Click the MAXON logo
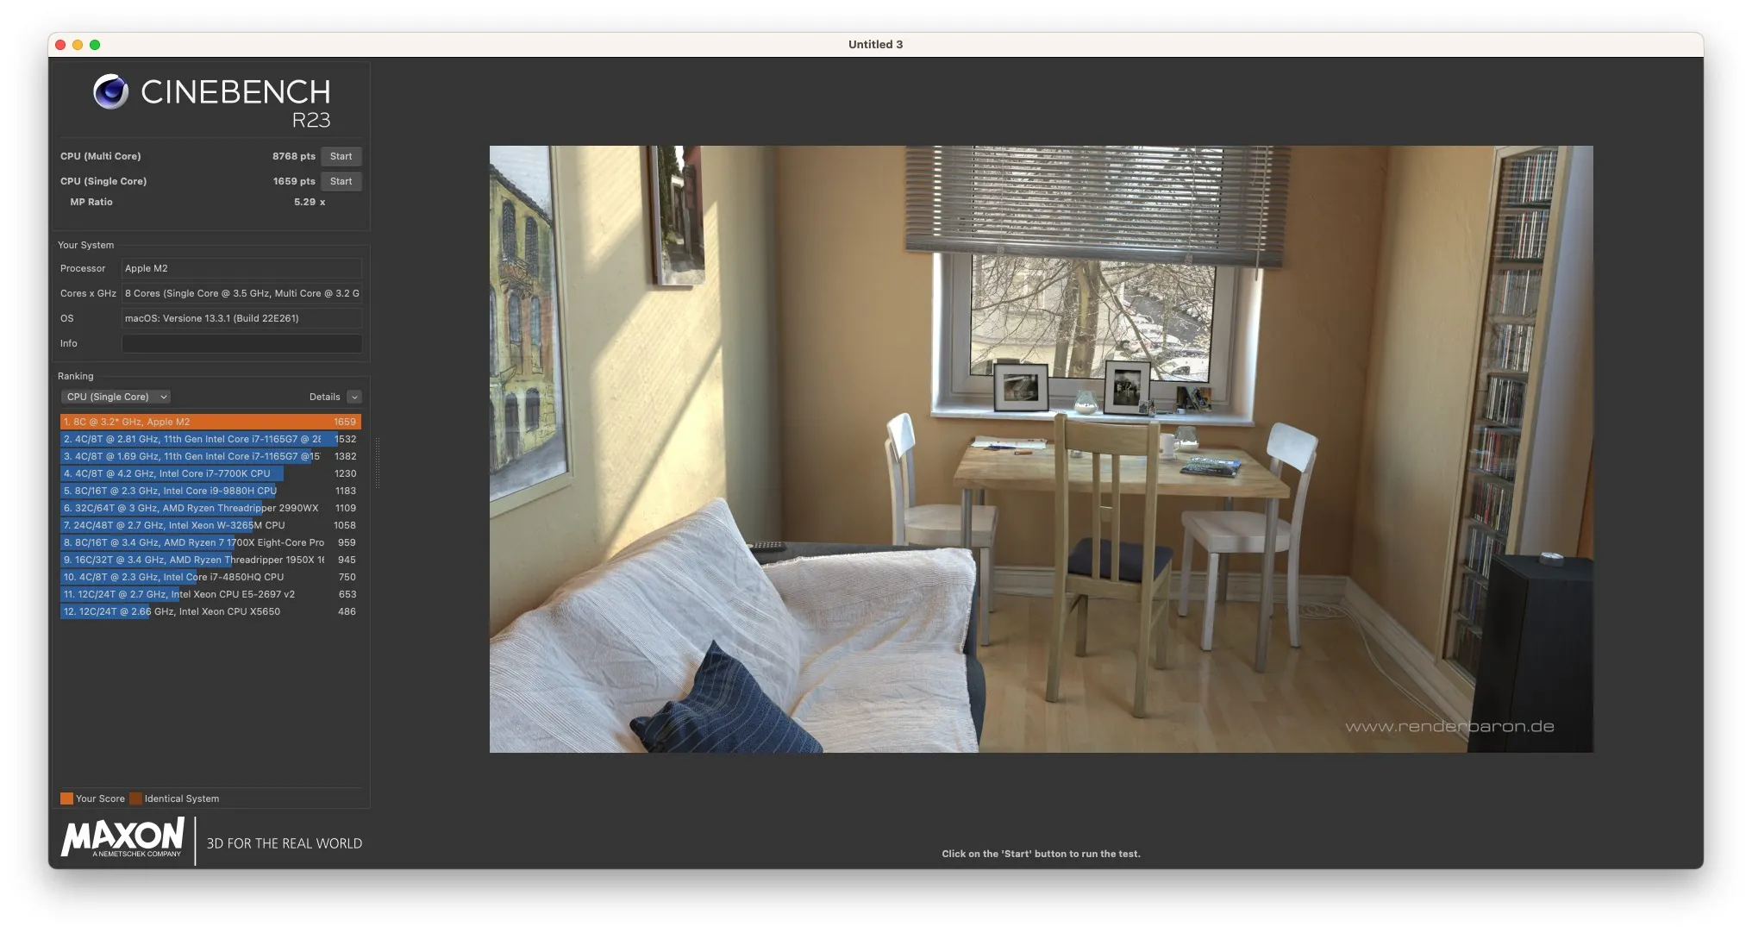This screenshot has width=1752, height=933. [x=122, y=838]
